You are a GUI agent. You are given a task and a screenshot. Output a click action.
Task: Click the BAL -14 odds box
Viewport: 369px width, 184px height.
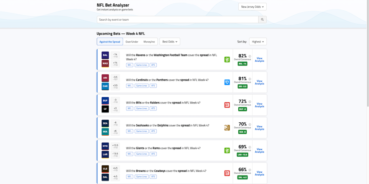pyautogui.click(x=115, y=55)
